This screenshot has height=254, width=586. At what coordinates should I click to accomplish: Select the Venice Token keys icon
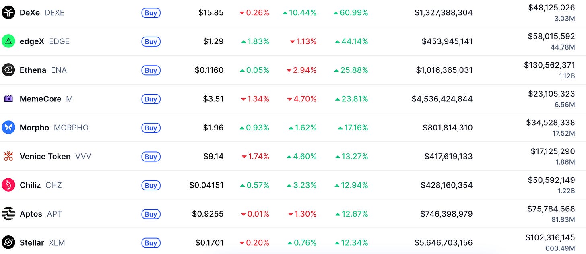click(8, 156)
